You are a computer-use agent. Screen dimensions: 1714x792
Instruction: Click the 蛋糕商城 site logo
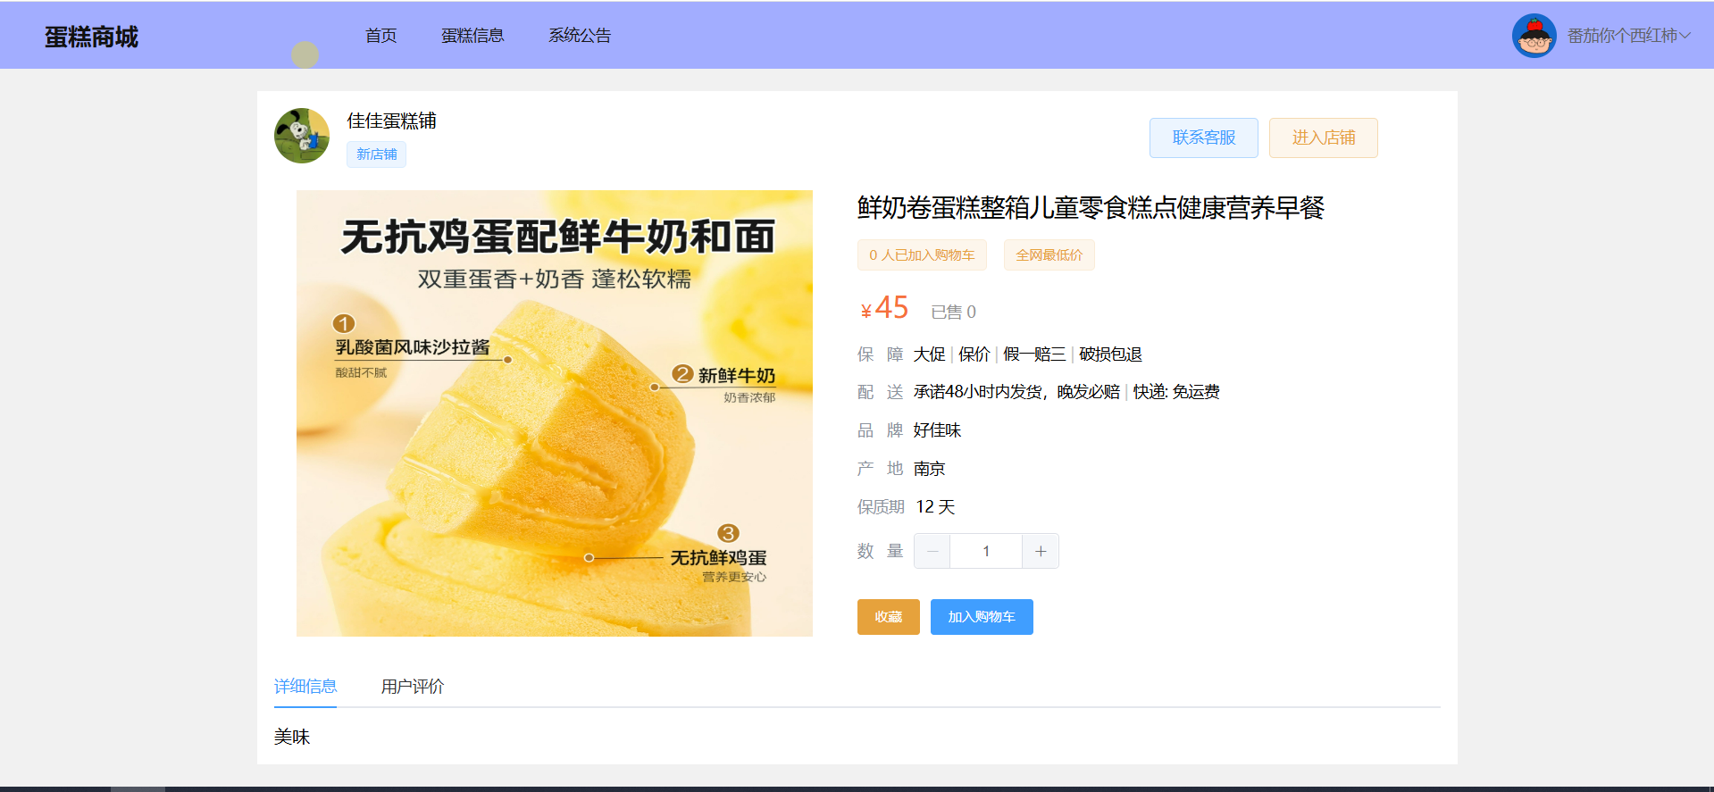[x=91, y=37]
